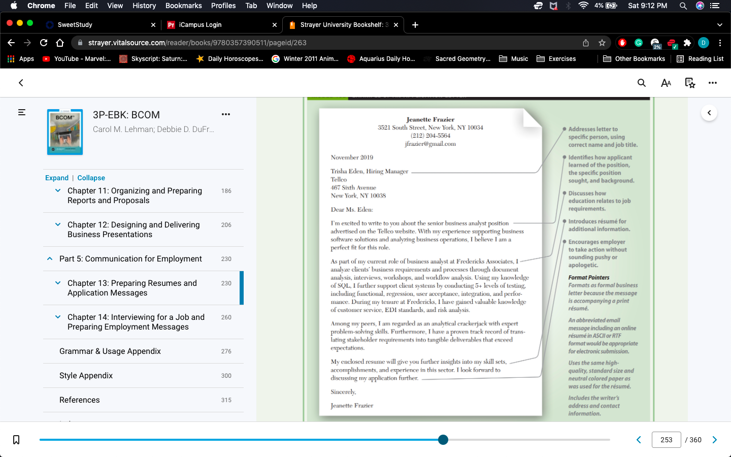Open macOS Spotlight search icon
731x457 pixels.
click(683, 6)
